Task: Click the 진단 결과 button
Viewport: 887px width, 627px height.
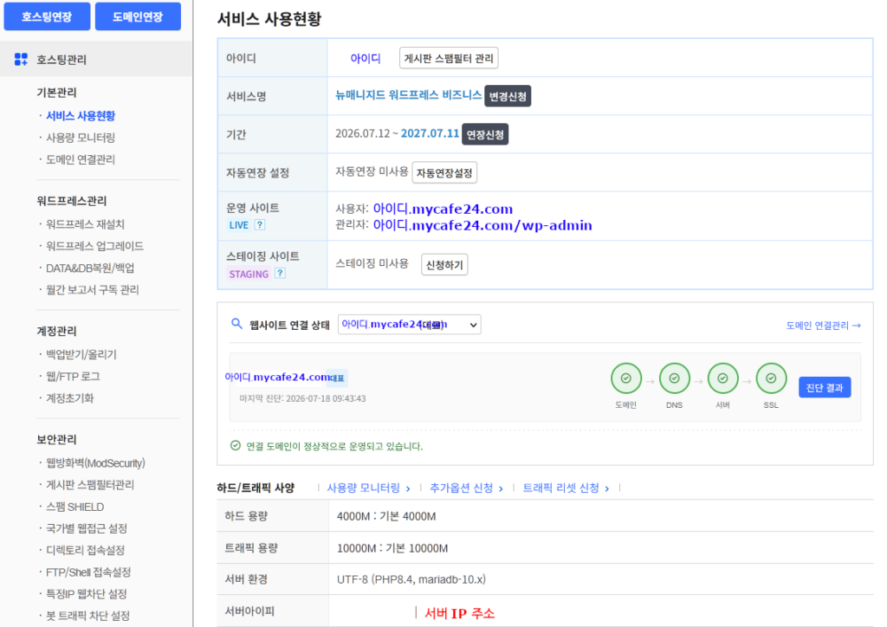Action: point(825,387)
